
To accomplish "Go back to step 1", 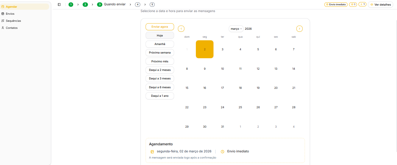I will [71, 4].
